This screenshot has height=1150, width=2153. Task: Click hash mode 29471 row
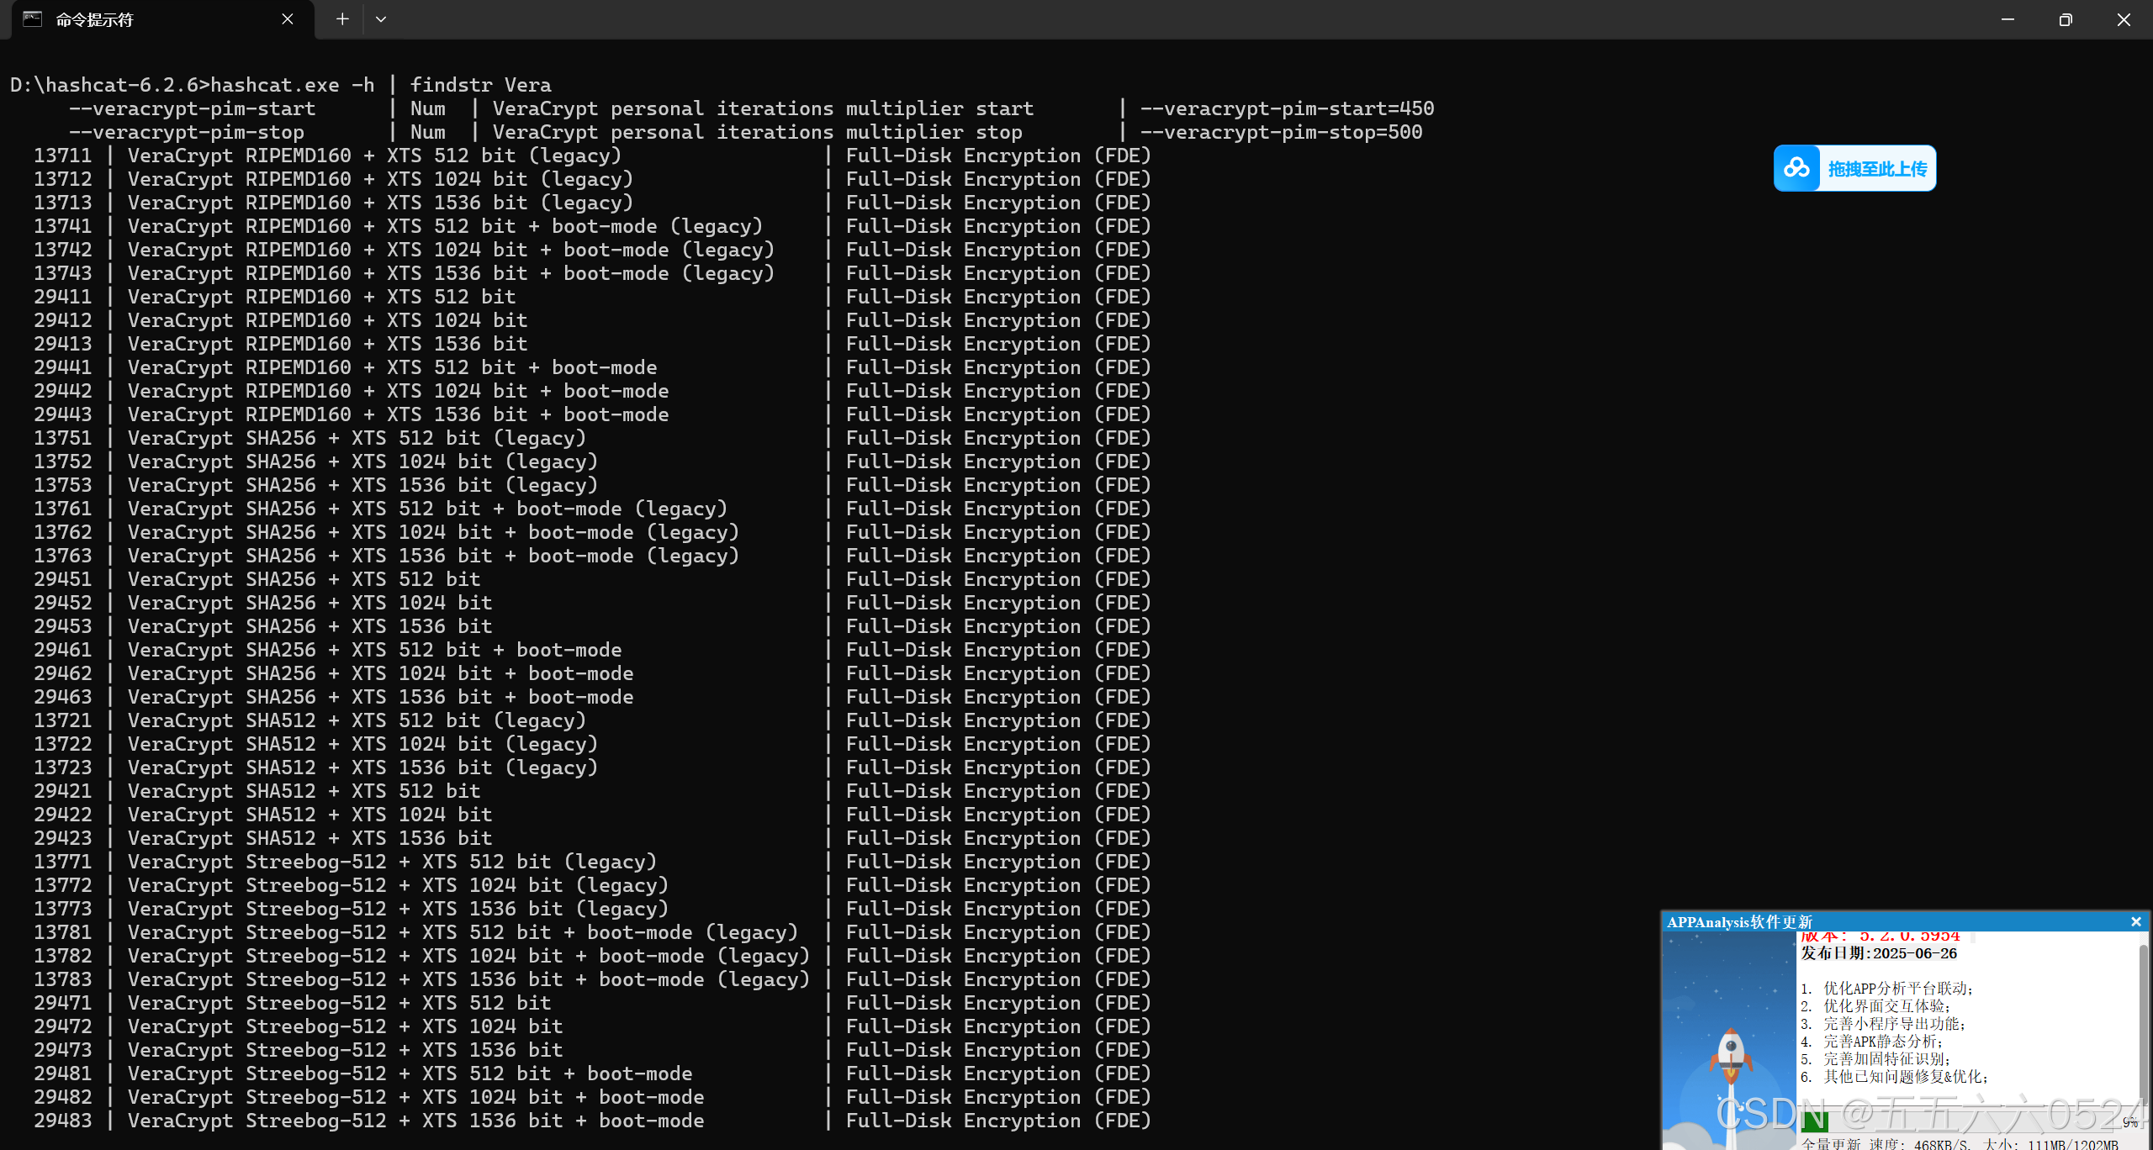(592, 1003)
